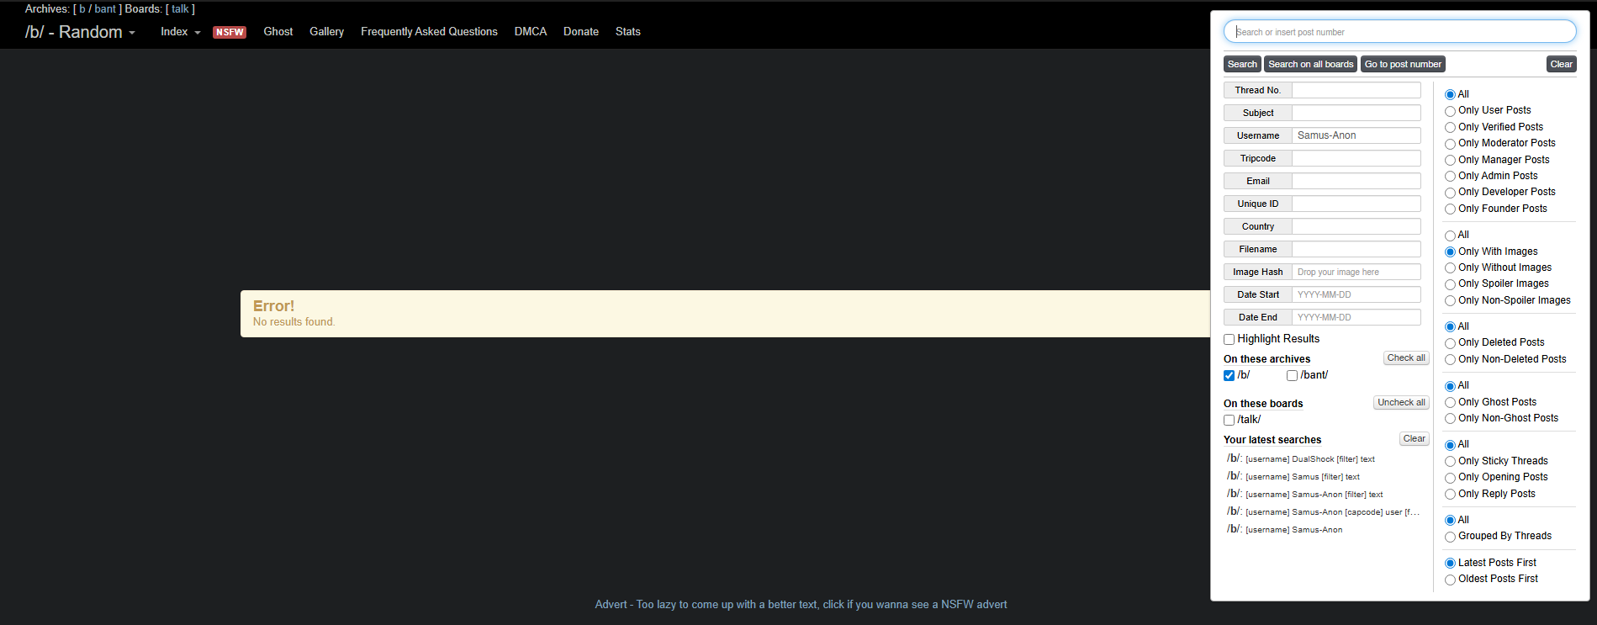Select Only Opening Posts

pos(1451,478)
